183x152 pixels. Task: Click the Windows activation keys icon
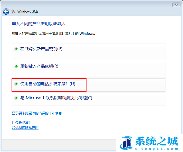[13, 12]
